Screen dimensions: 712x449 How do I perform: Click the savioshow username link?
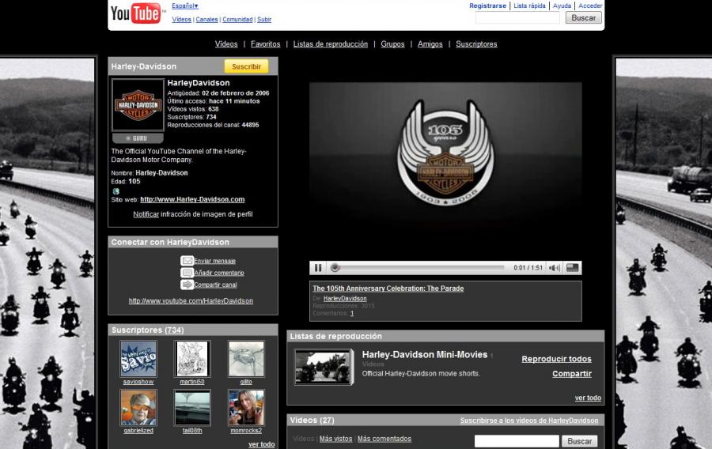pyautogui.click(x=138, y=382)
